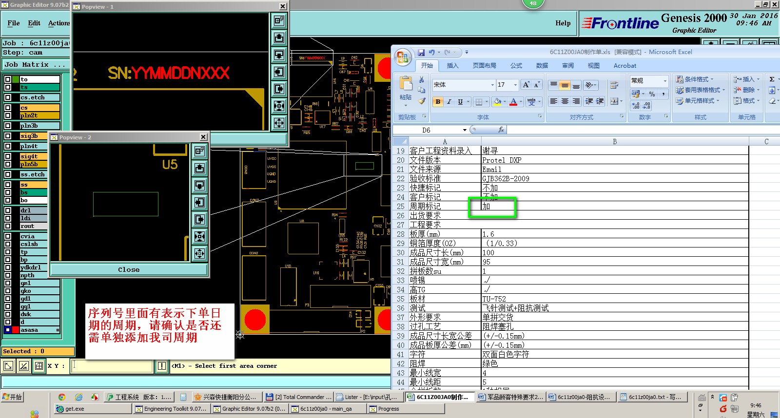Toggle the 'asasa' layer checkbox
The image size is (780, 418).
point(8,330)
